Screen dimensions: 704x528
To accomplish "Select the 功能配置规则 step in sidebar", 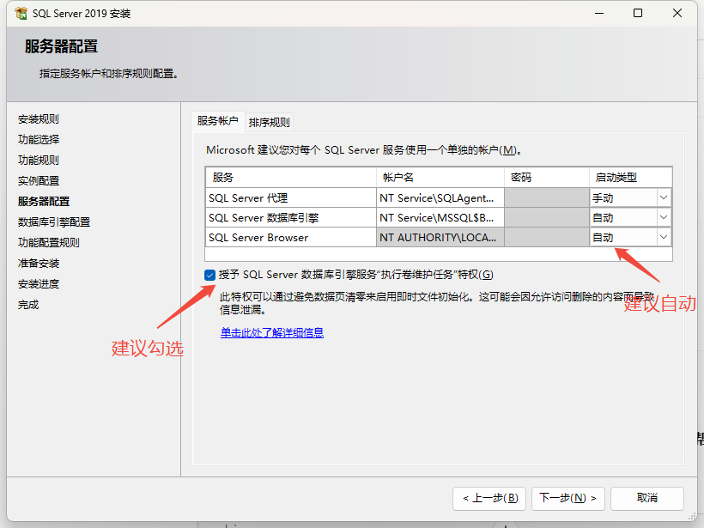I will pyautogui.click(x=49, y=243).
